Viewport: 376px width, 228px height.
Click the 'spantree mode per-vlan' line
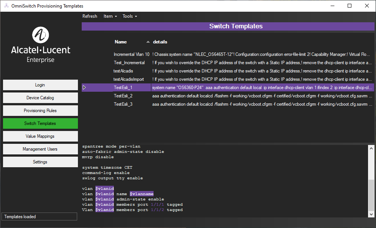click(111, 146)
